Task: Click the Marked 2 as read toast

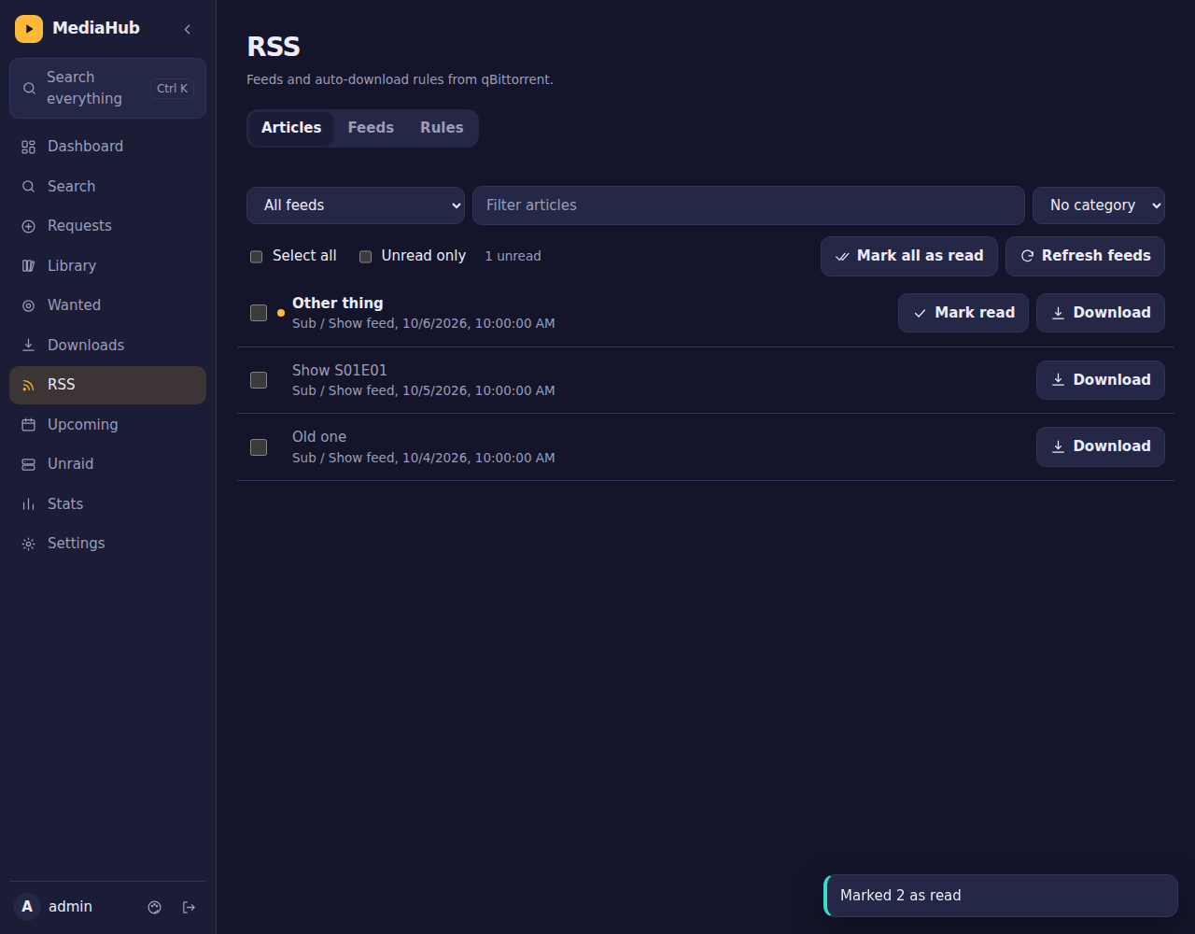Action: [x=1001, y=896]
